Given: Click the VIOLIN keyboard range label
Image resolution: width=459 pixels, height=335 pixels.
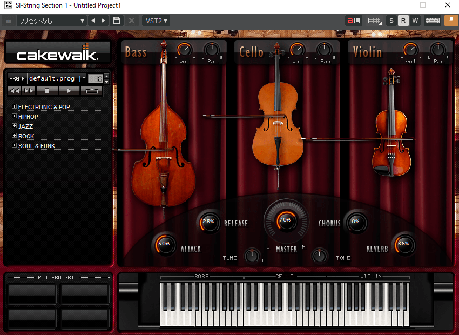Looking at the screenshot, I should (371, 276).
